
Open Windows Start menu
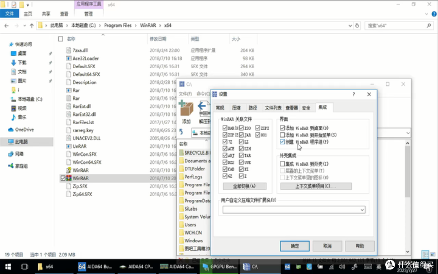8,266
